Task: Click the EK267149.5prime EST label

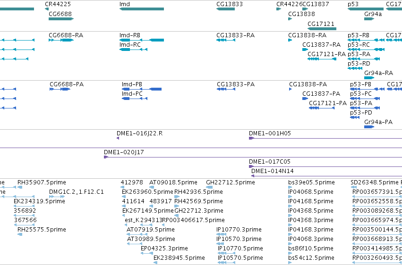Action: click(x=148, y=211)
